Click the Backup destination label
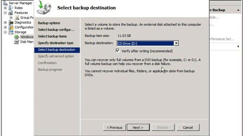Screen dimensions: 243x136 pos(99,43)
